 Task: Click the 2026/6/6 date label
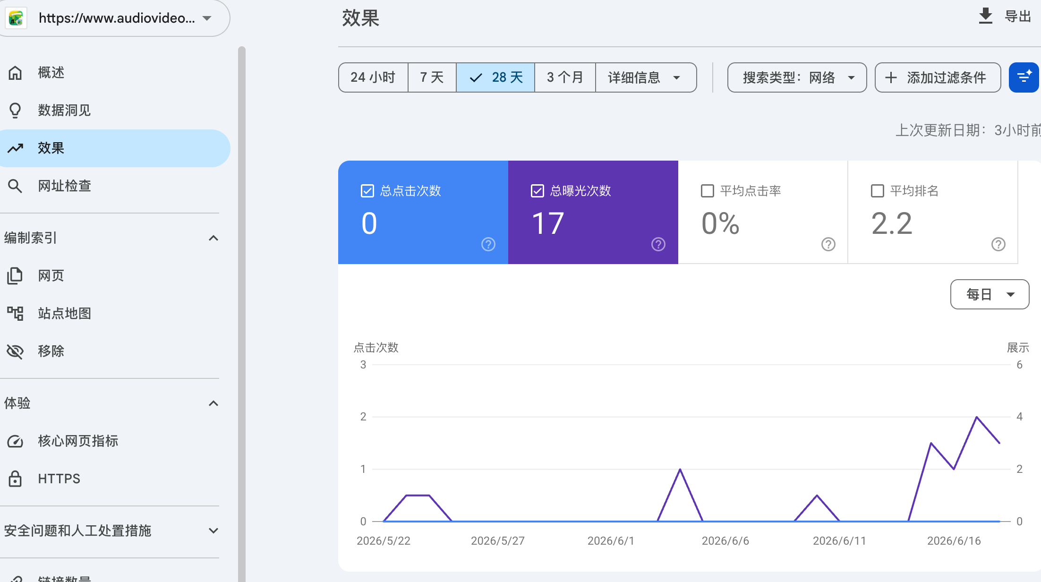725,541
